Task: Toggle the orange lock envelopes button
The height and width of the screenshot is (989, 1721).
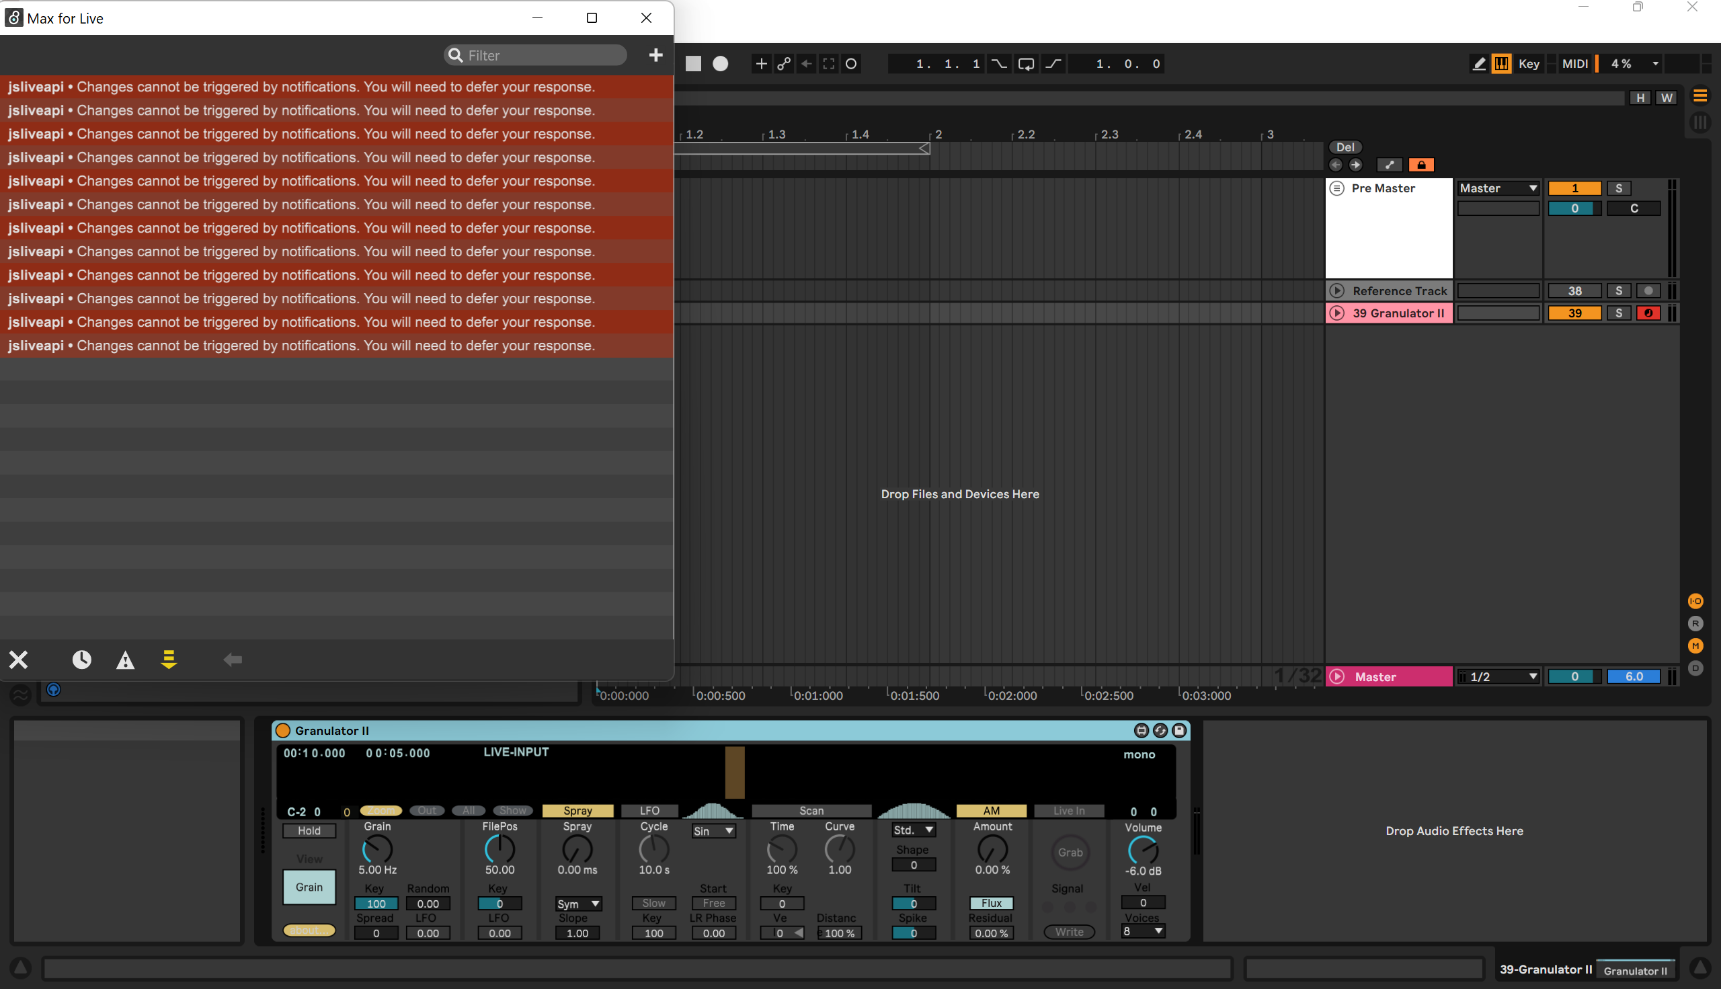Action: [x=1420, y=165]
